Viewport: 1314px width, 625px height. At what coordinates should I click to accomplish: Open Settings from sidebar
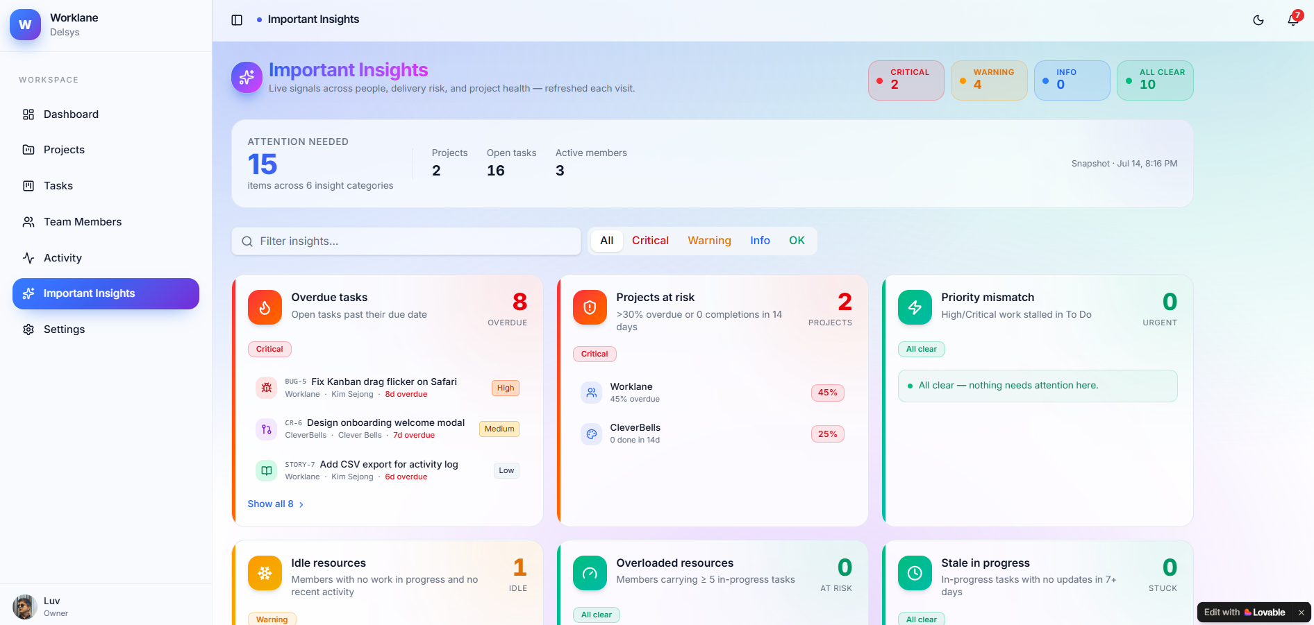[x=106, y=329]
